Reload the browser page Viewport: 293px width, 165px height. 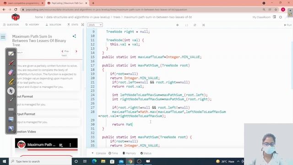point(16,10)
